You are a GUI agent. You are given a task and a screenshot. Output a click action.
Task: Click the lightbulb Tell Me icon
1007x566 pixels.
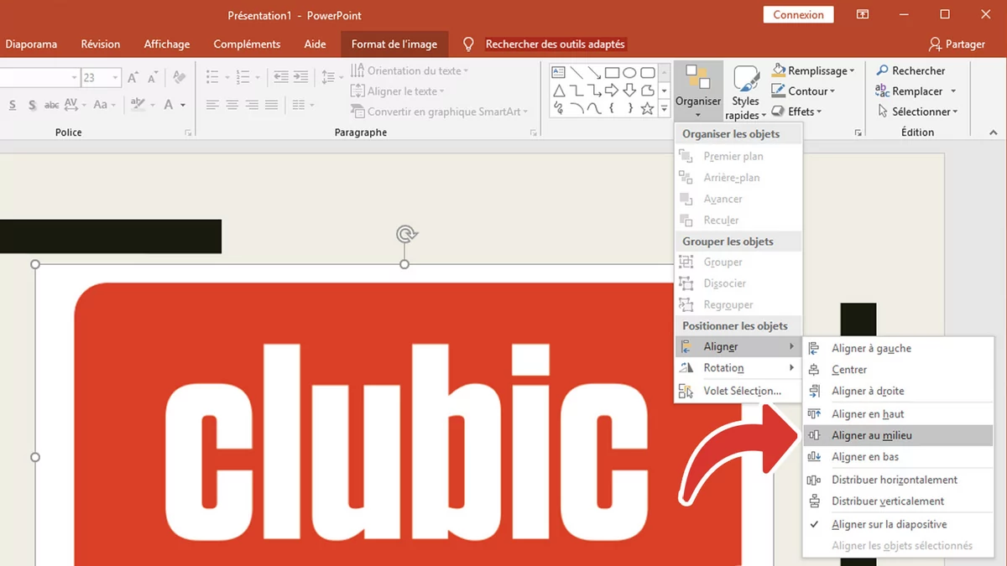tap(468, 44)
